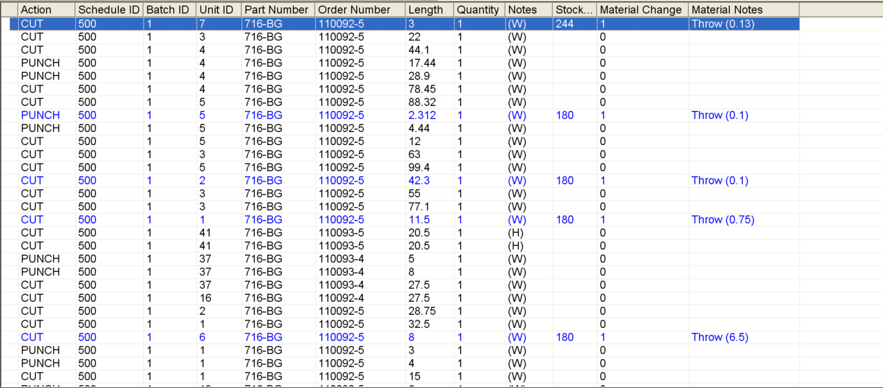Select the blue length value 42.3
Screen dimensions: 883x388
pos(419,180)
